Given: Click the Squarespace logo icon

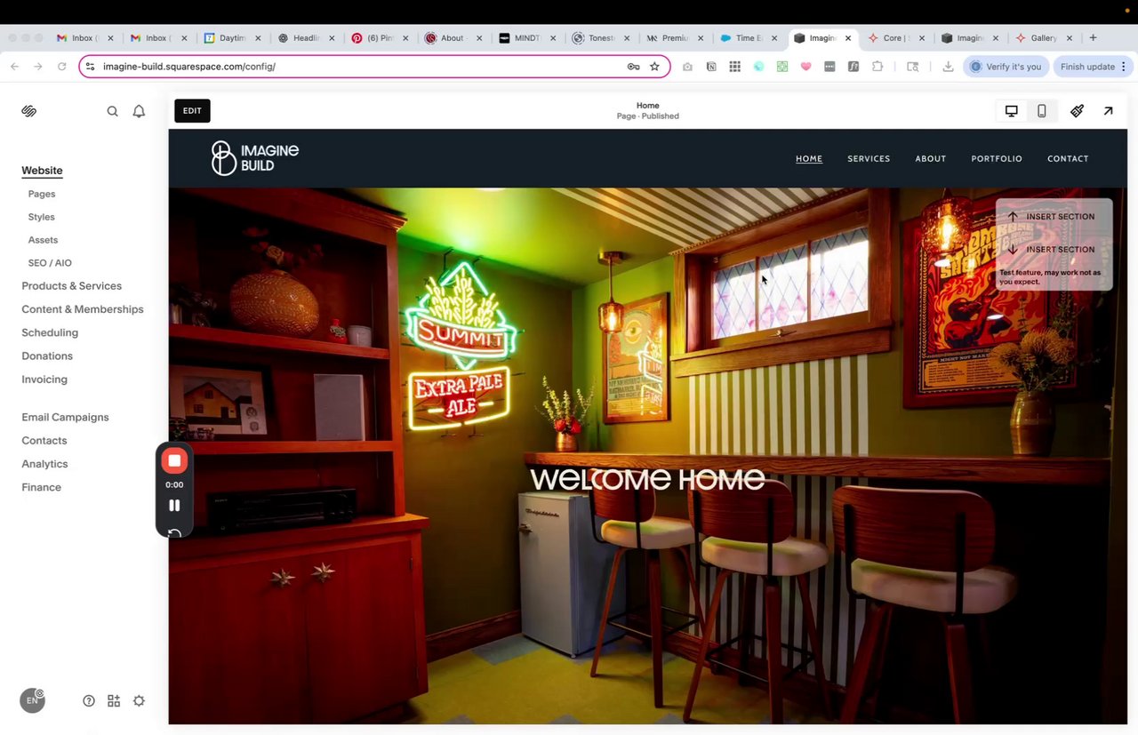Looking at the screenshot, I should click(29, 111).
